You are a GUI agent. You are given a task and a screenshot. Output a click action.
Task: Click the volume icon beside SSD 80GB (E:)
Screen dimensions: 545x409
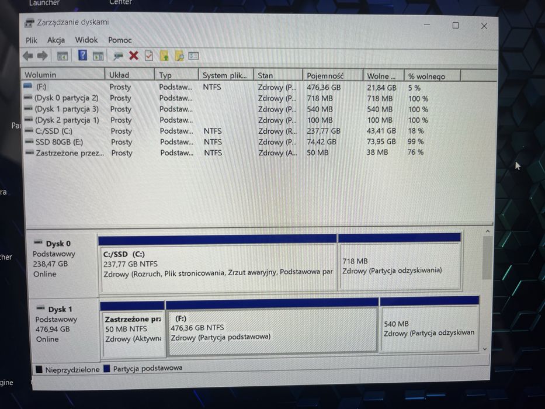pos(29,141)
